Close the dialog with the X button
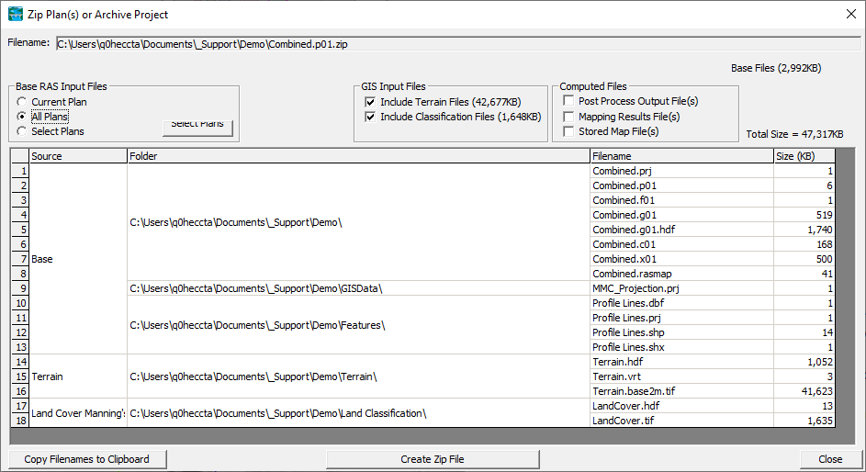The image size is (866, 472). [x=851, y=15]
